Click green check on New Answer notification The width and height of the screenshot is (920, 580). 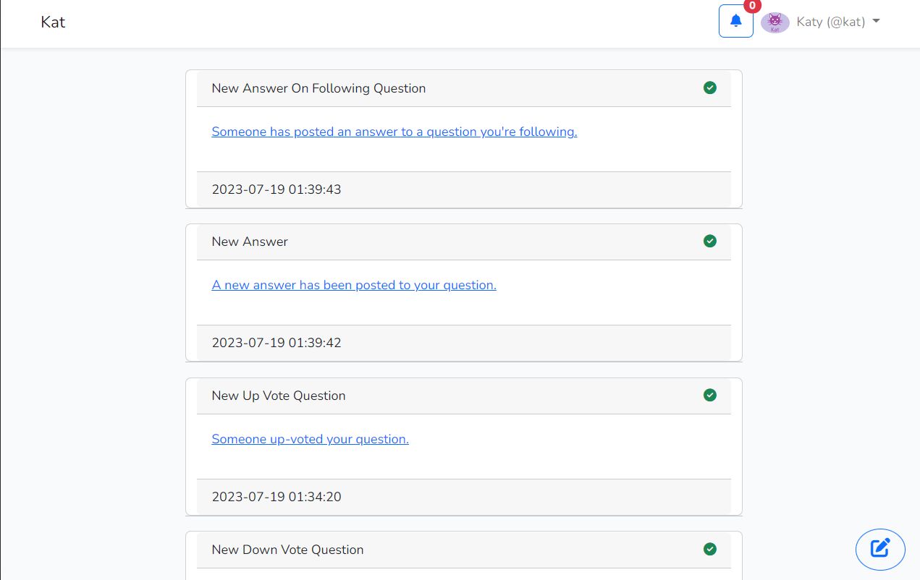pyautogui.click(x=710, y=241)
